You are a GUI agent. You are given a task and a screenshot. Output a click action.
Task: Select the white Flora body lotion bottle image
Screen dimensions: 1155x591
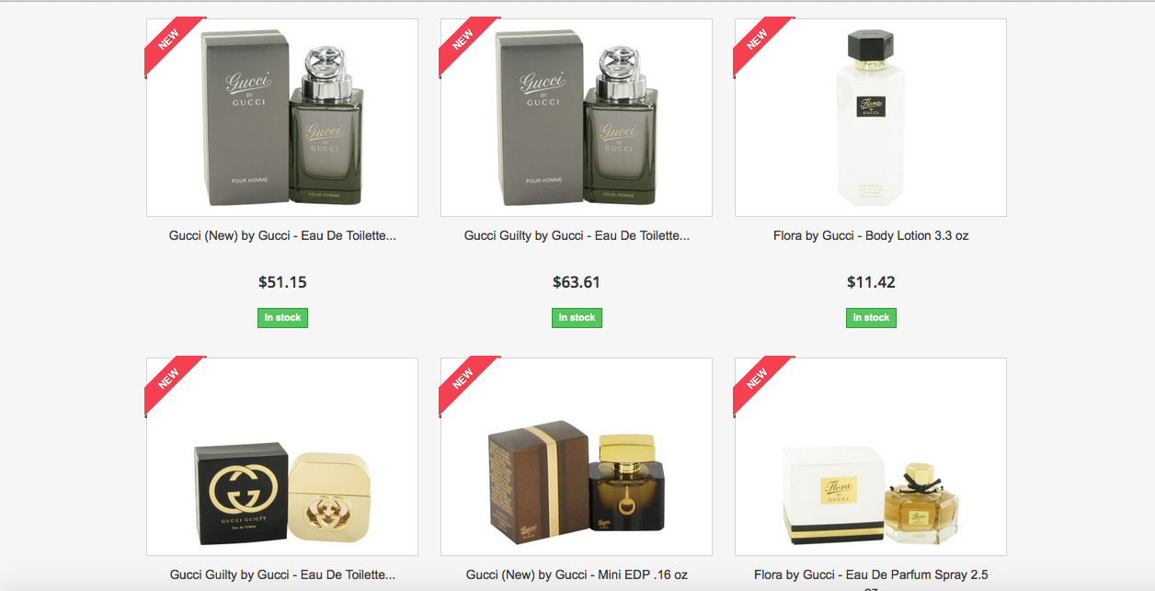pyautogui.click(x=871, y=118)
